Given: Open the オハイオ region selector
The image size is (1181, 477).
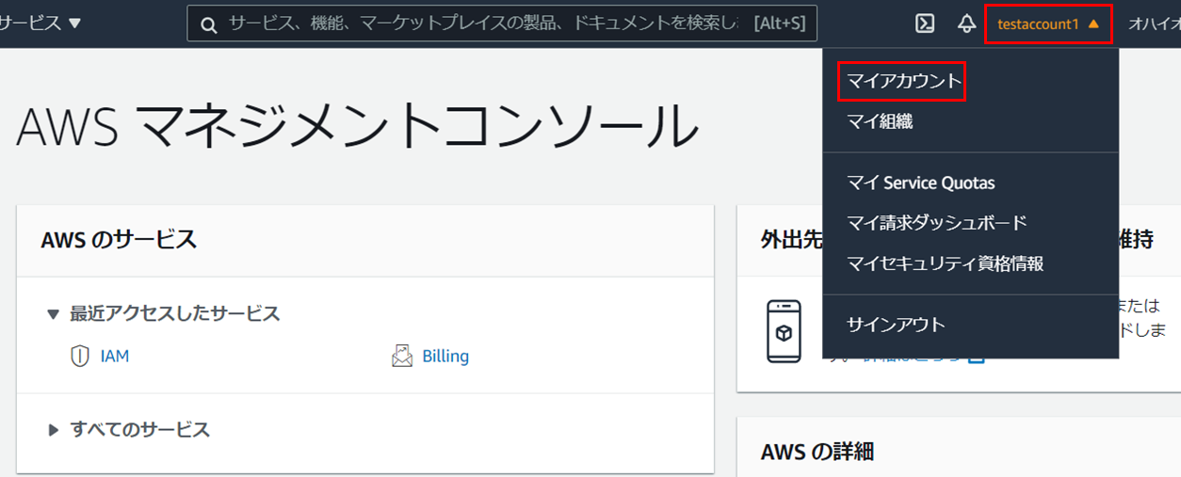Looking at the screenshot, I should 1154,24.
